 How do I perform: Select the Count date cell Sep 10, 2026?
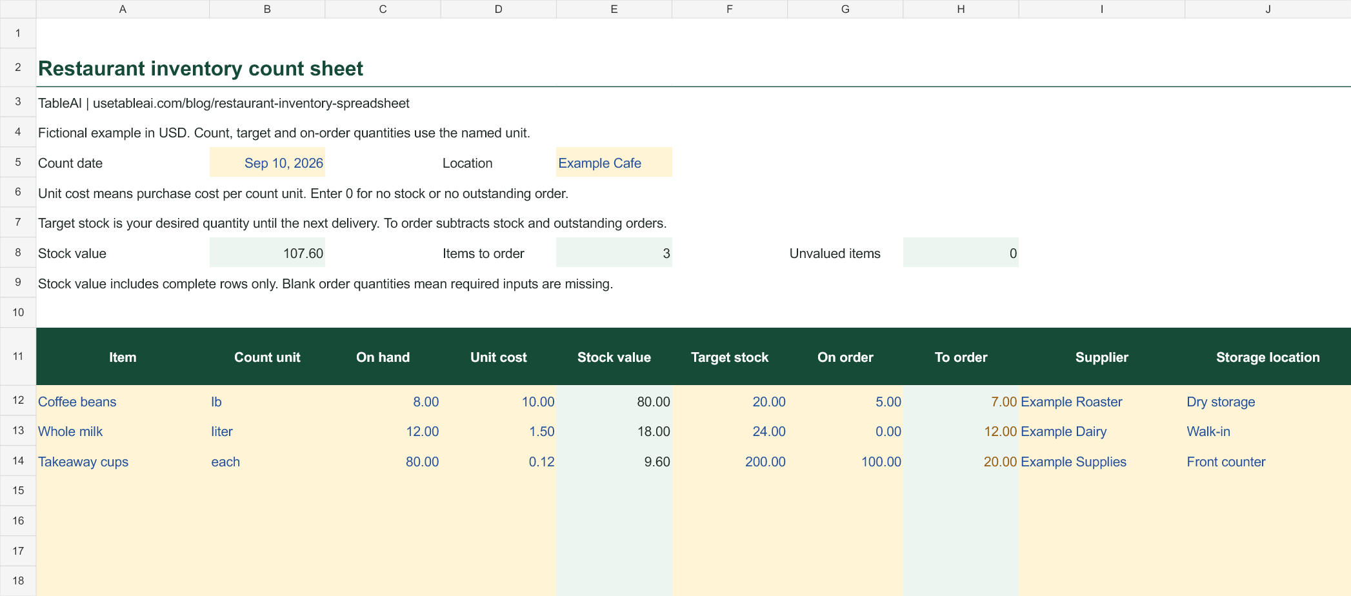pyautogui.click(x=267, y=163)
